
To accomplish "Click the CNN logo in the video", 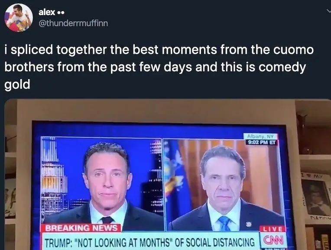I will click(273, 240).
